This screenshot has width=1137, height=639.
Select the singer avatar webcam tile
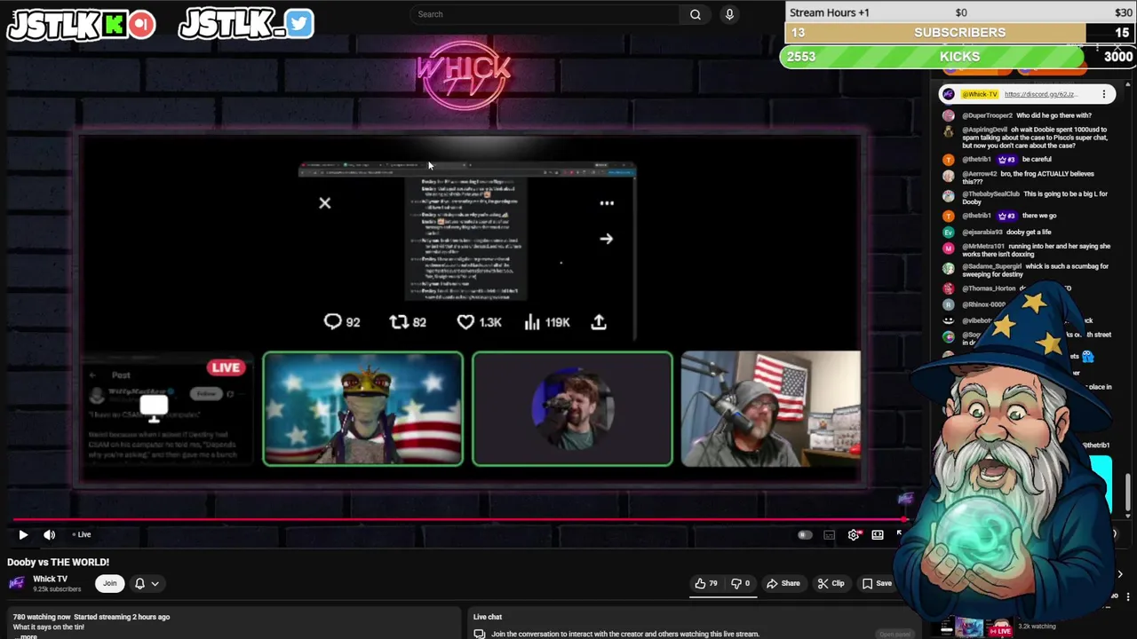572,408
